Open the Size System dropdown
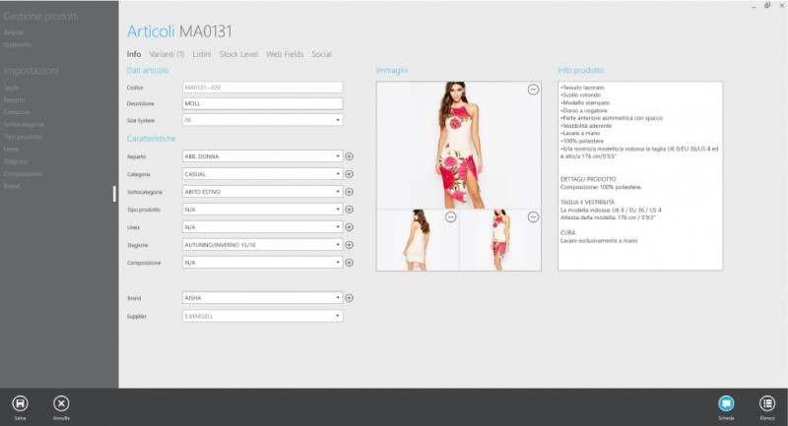 point(338,120)
